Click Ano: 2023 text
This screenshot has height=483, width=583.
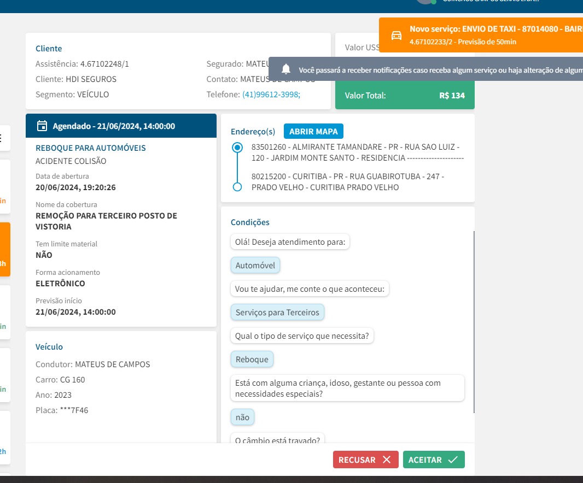pos(54,395)
